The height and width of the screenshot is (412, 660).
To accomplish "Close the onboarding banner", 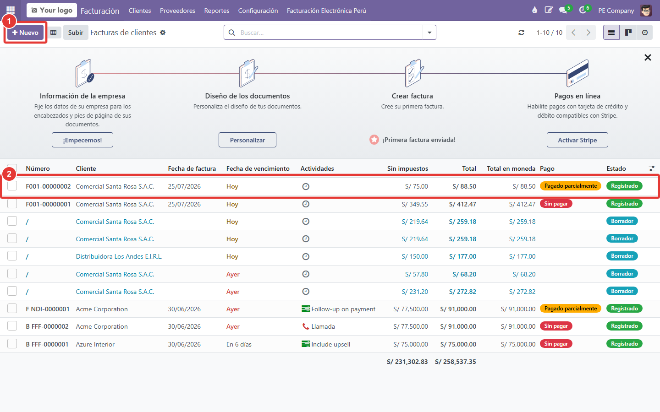I will 648,57.
